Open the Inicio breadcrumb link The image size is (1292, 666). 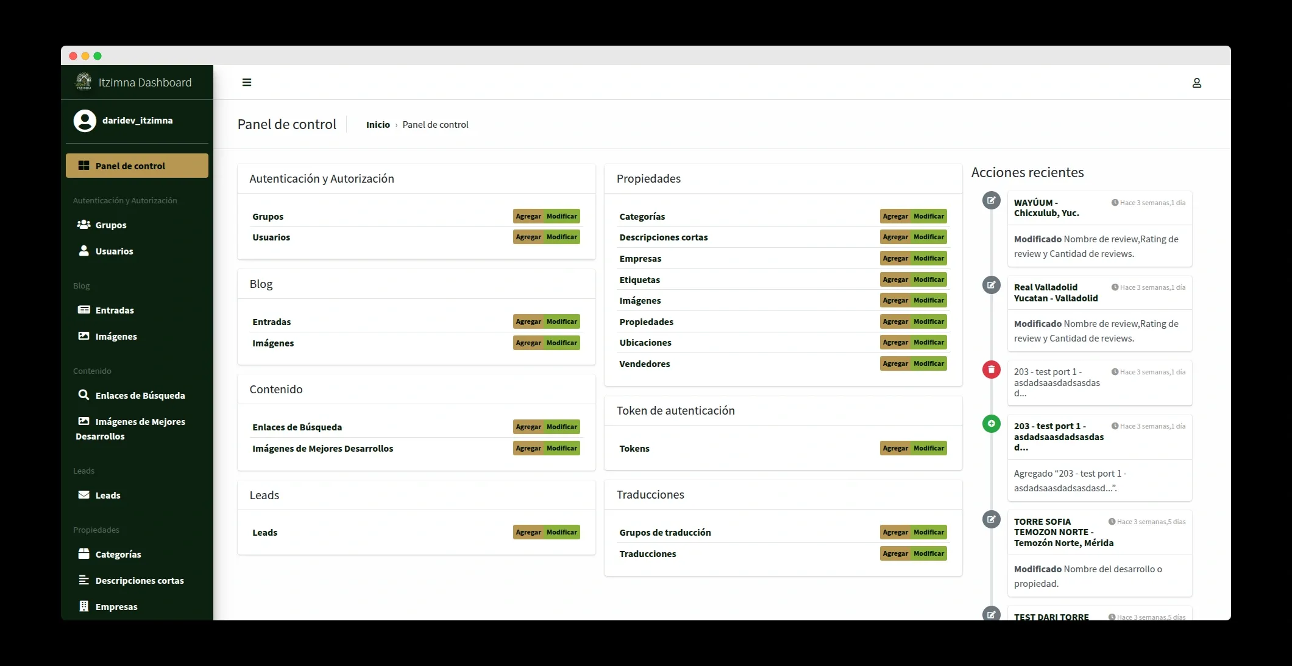pyautogui.click(x=378, y=124)
